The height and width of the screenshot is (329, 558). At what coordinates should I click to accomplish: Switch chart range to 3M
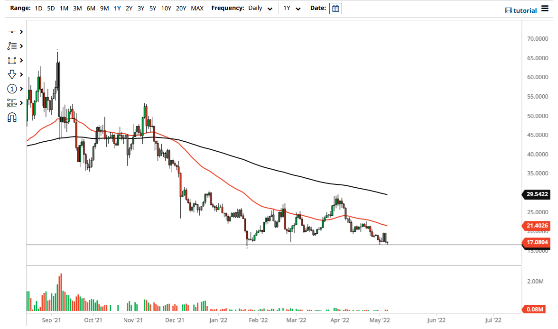click(77, 8)
